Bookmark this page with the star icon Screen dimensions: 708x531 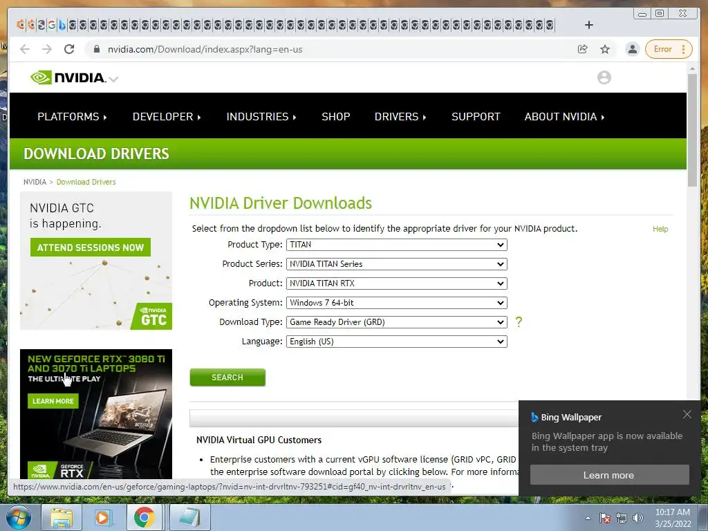click(x=605, y=49)
